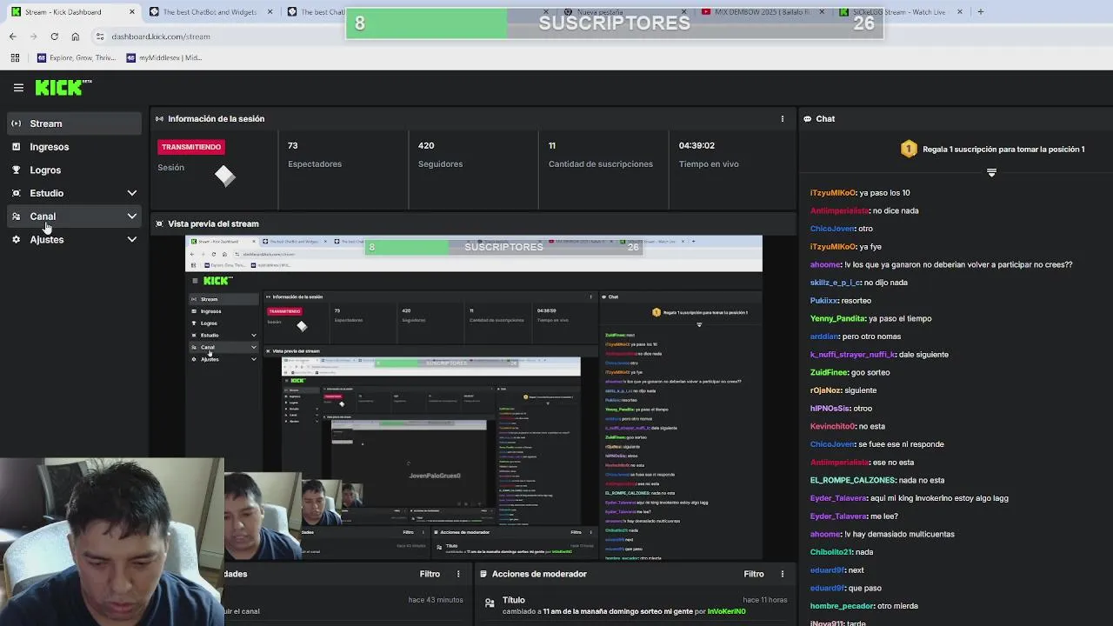The height and width of the screenshot is (626, 1113).
Task: Click the stream preview thumbnail
Action: [x=473, y=397]
